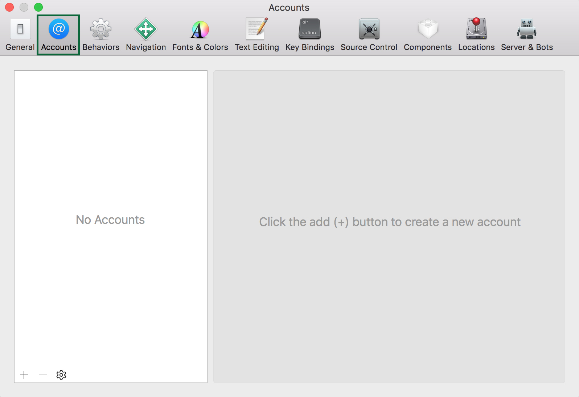Click the No Accounts placeholder text
Screen dimensions: 579x397
[x=110, y=220]
